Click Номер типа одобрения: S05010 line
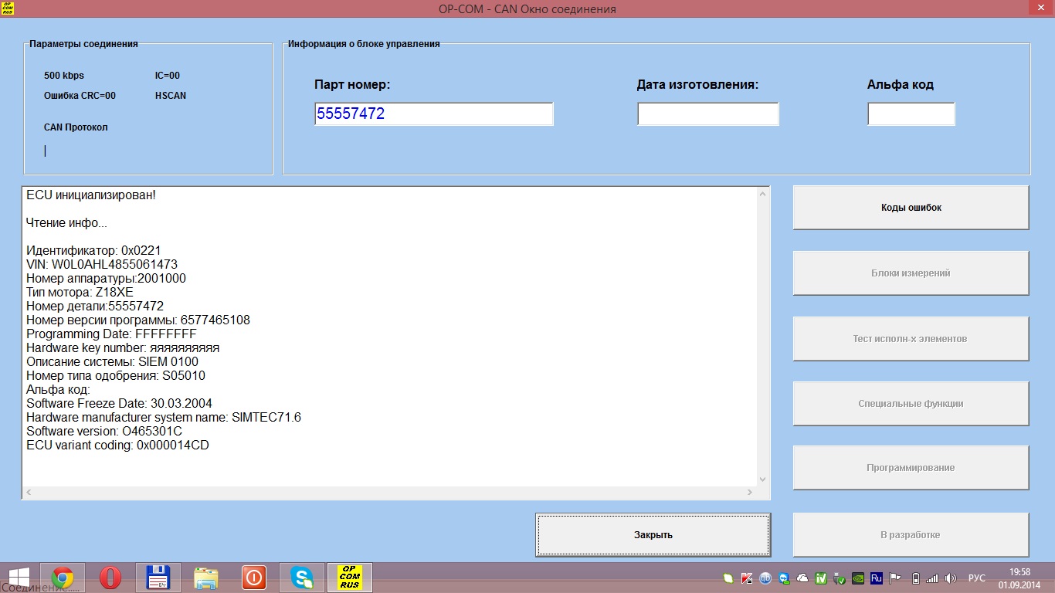 pyautogui.click(x=116, y=375)
